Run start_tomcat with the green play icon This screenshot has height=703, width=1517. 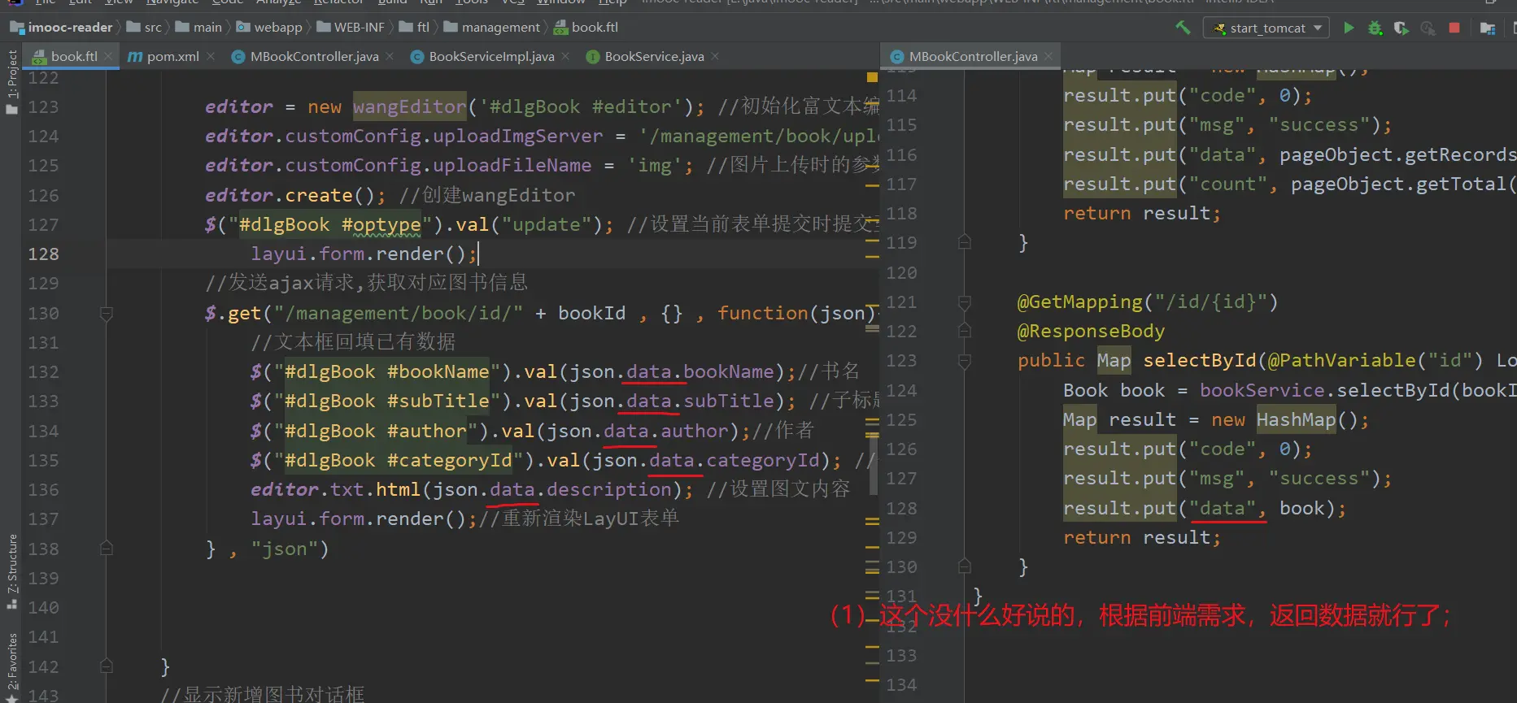pyautogui.click(x=1349, y=28)
